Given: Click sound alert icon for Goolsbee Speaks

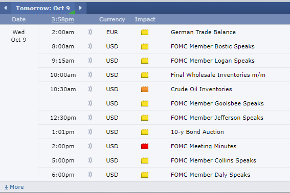Looking at the screenshot, I should (x=90, y=103).
